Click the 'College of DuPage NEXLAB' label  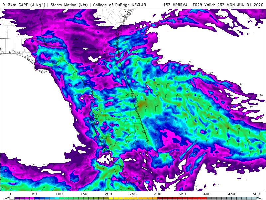[119, 5]
